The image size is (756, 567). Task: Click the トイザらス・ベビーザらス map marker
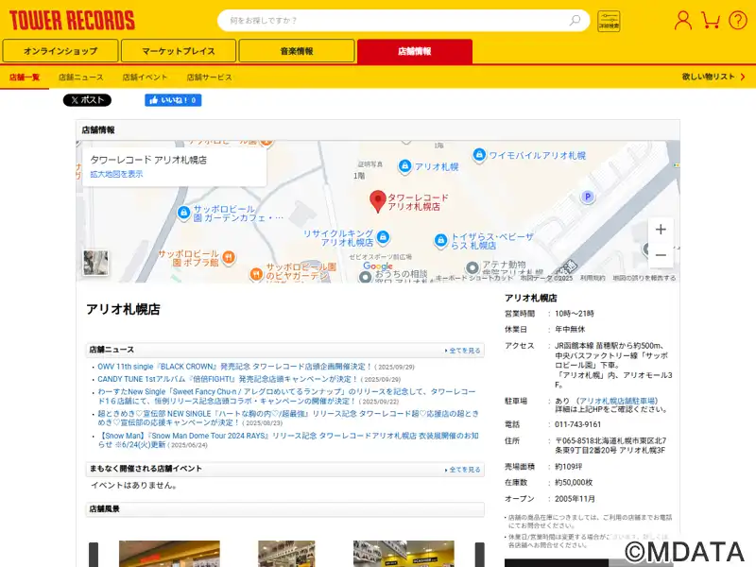440,240
